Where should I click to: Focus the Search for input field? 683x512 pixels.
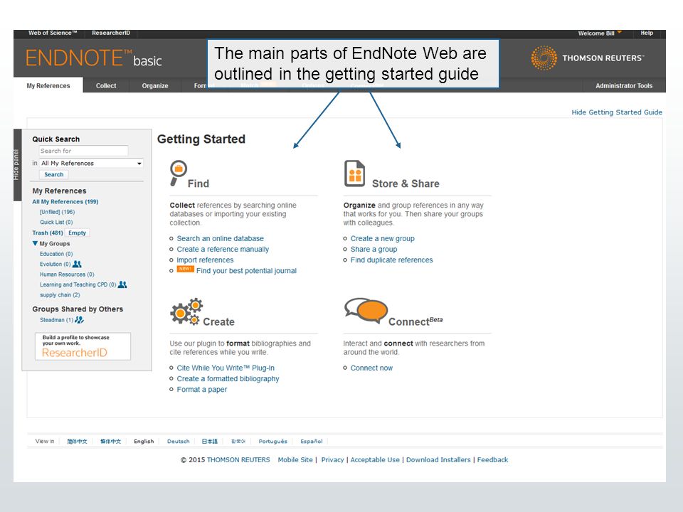[84, 151]
